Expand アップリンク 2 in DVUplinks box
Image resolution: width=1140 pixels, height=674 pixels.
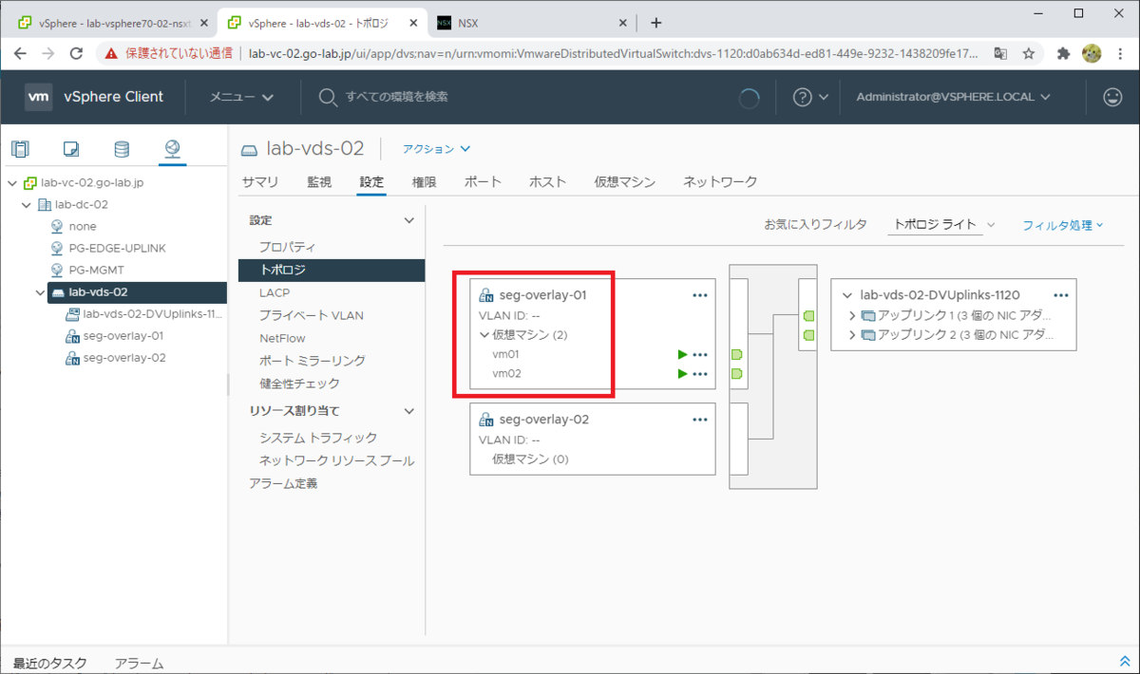coord(851,335)
